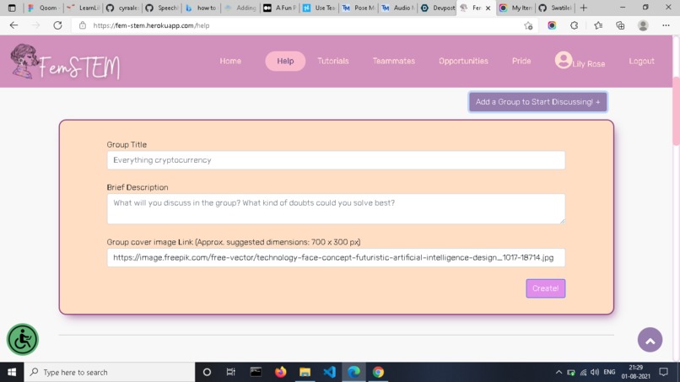Open File Explorer from taskbar
The width and height of the screenshot is (680, 382).
[305, 372]
